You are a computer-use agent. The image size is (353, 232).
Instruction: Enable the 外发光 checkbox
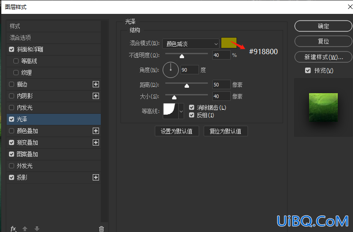[x=12, y=166]
